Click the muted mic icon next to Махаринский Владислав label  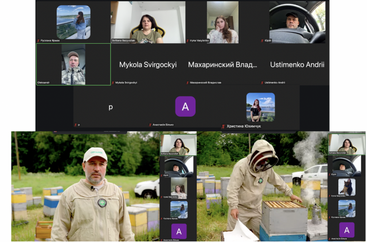pyautogui.click(x=188, y=83)
